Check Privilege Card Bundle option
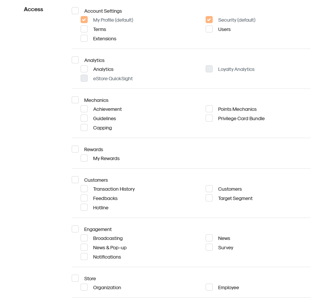Image resolution: width=334 pixels, height=300 pixels. tap(209, 118)
